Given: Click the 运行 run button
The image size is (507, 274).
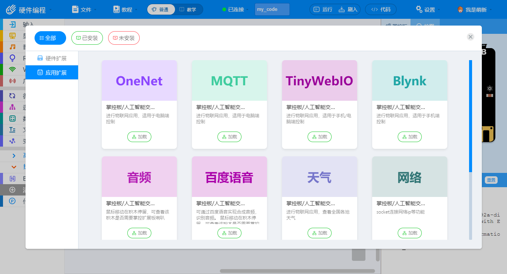Looking at the screenshot, I should click(x=323, y=9).
